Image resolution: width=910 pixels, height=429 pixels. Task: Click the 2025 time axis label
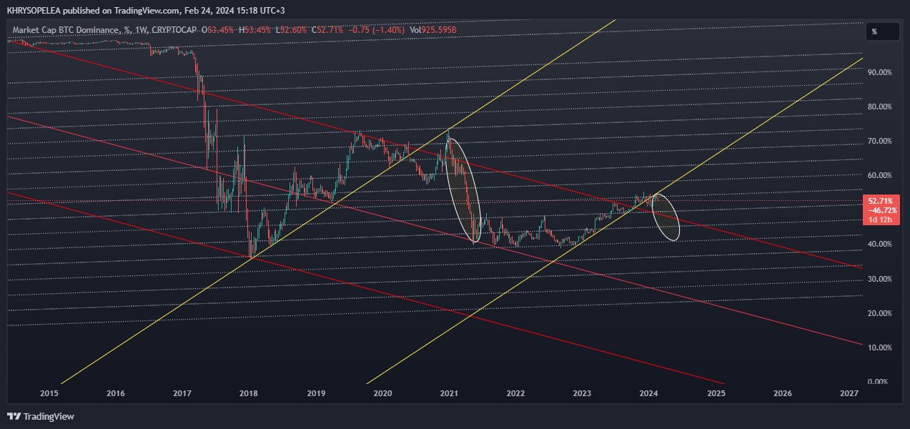coord(716,393)
